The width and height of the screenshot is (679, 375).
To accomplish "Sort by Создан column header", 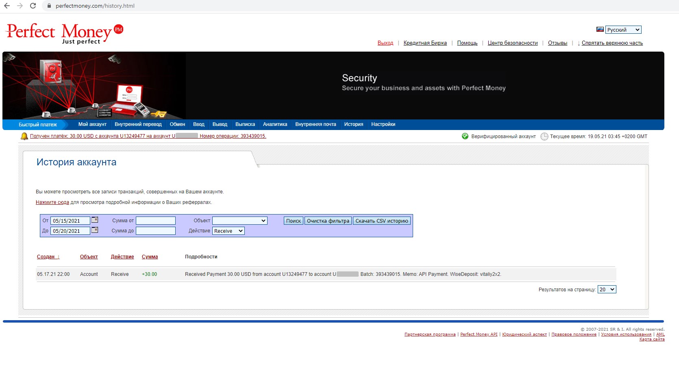I will [48, 257].
